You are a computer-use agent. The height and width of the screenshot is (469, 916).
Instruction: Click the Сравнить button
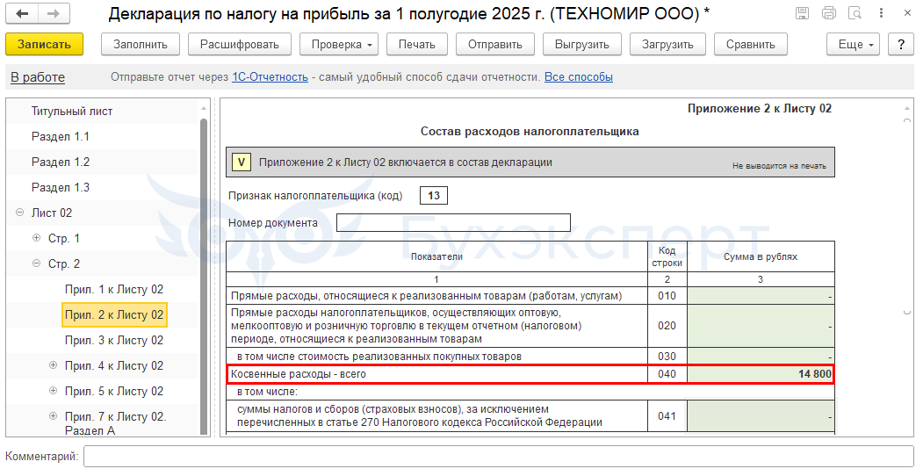[751, 45]
